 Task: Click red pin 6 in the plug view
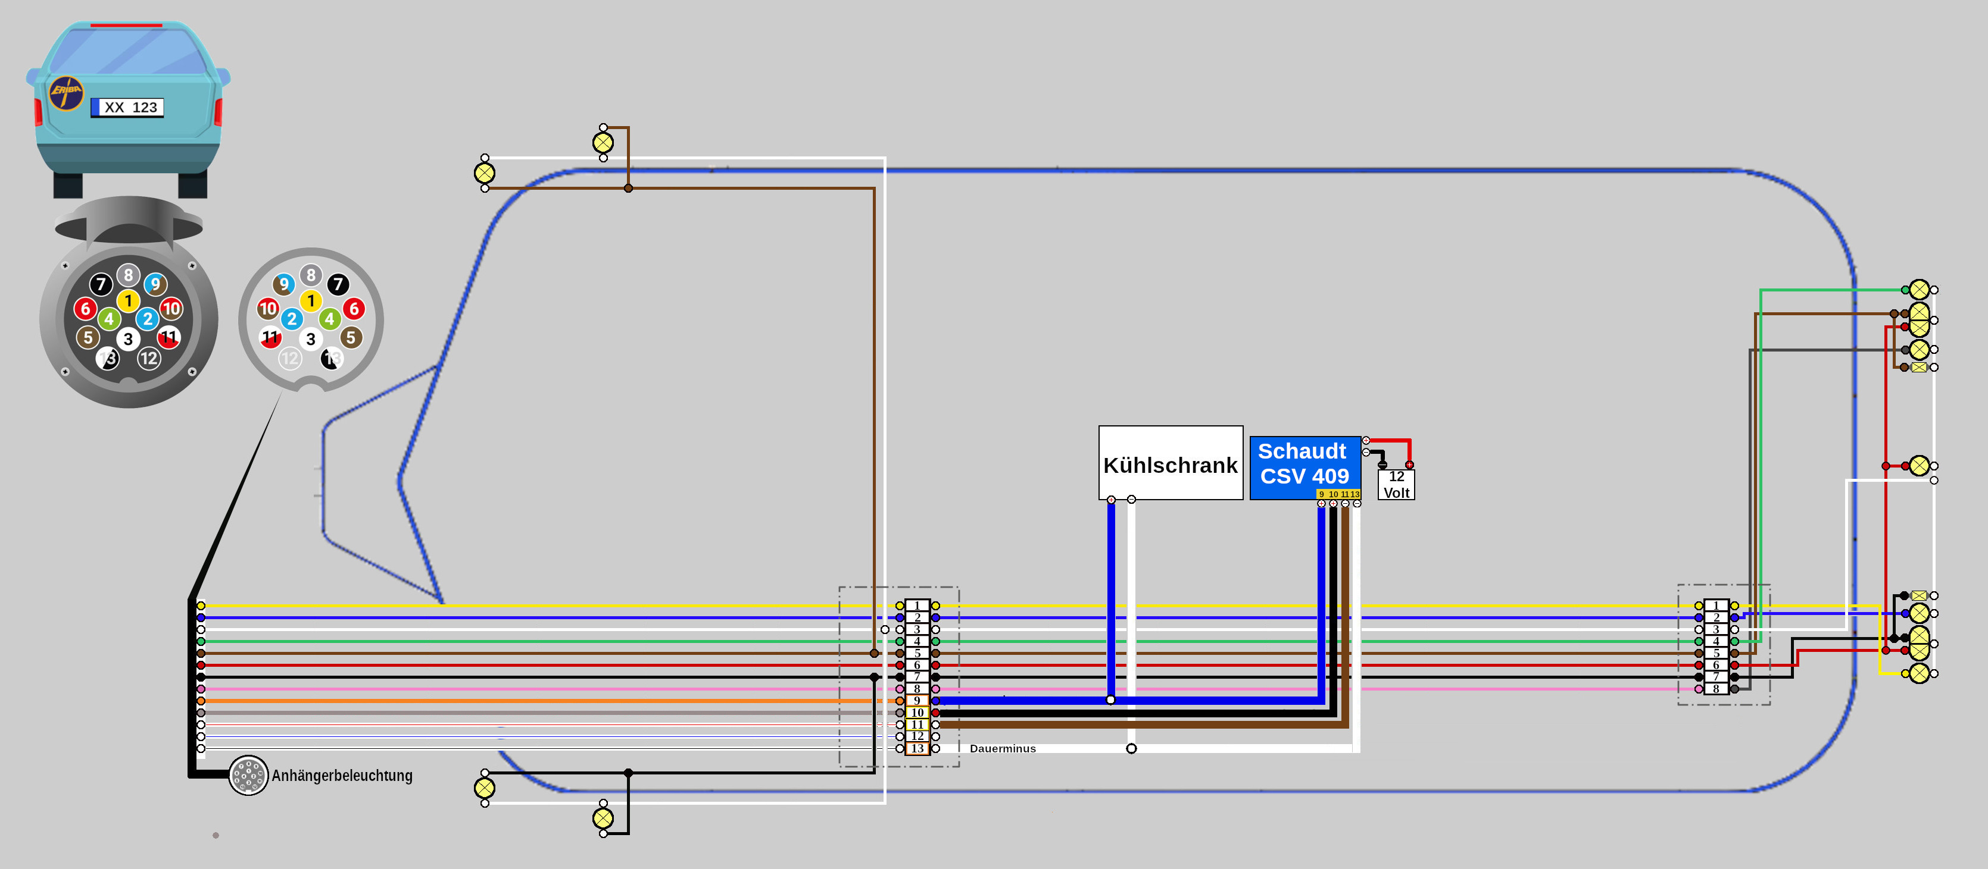354,309
